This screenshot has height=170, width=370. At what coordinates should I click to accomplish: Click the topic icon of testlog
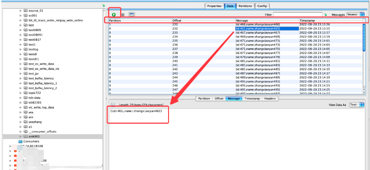[26, 49]
